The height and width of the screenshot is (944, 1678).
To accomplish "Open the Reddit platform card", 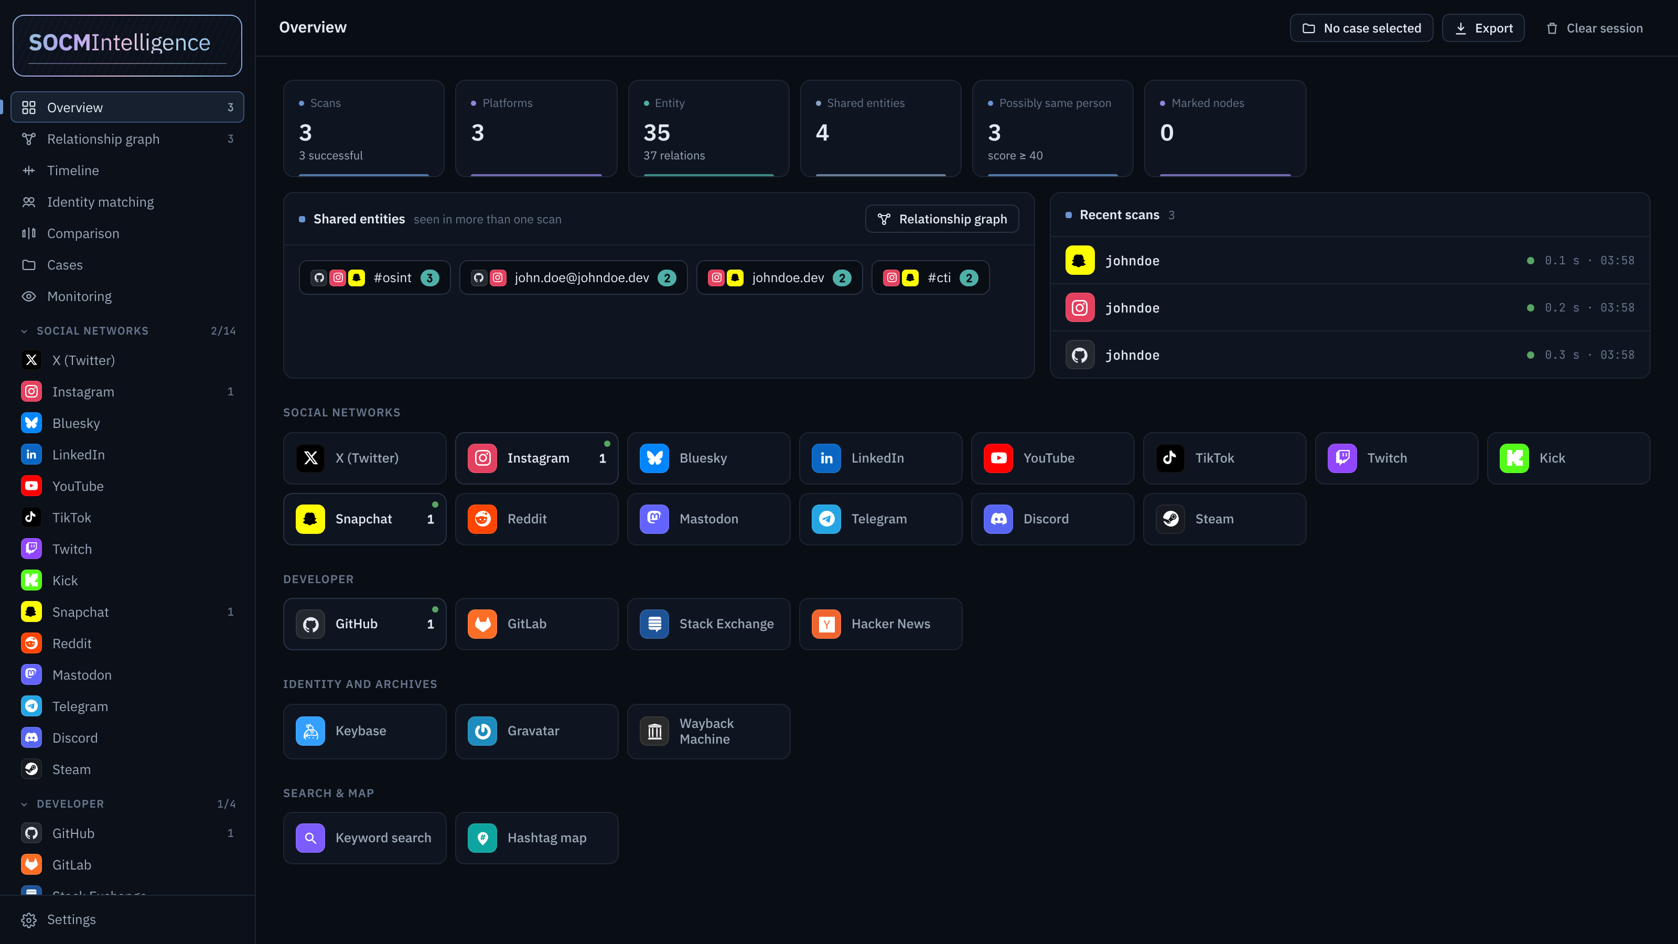I will [536, 519].
